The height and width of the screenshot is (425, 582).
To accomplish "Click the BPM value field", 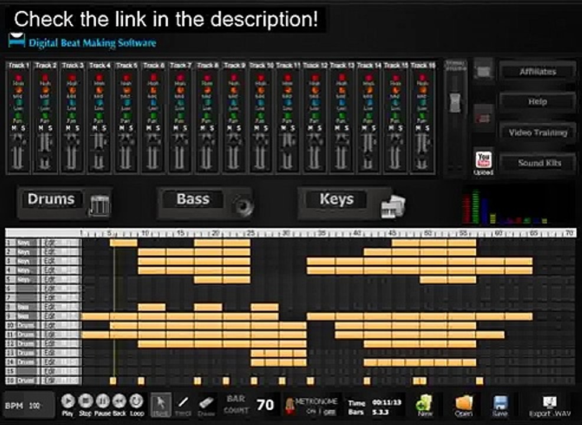I will click(34, 406).
